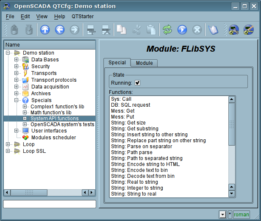The image size is (261, 221).
Task: Open the QTStarter menu
Action: pos(83,17)
